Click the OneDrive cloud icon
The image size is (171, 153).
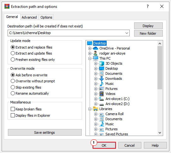96,48
